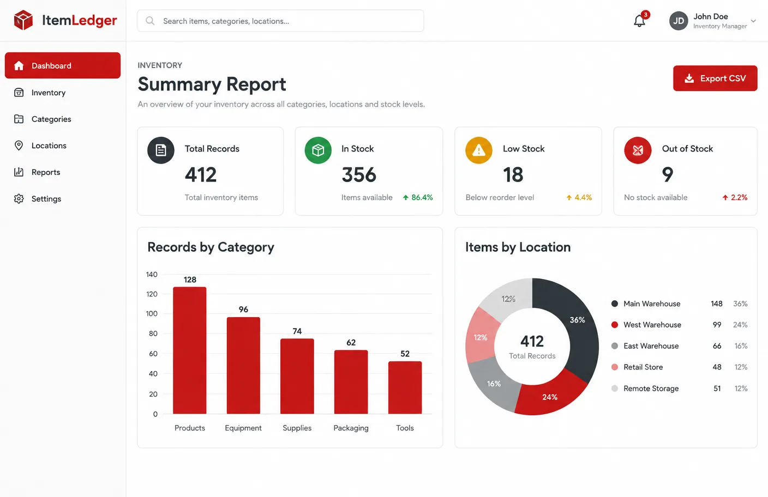Click the Tools bar showing 52
This screenshot has height=497, width=768.
(x=405, y=387)
